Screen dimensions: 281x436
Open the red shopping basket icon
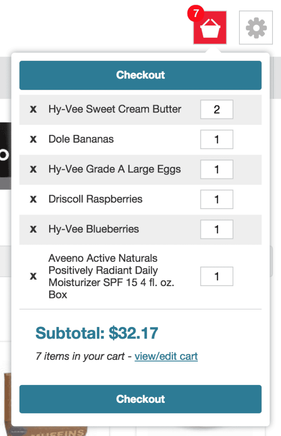point(210,28)
